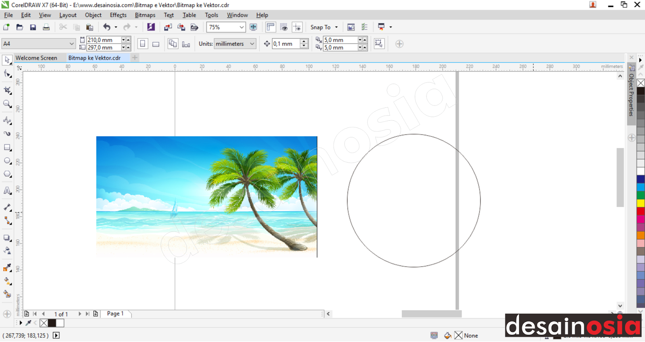Choose the Zoom tool magnifier
Viewport: 645px width, 342px height.
tap(7, 104)
